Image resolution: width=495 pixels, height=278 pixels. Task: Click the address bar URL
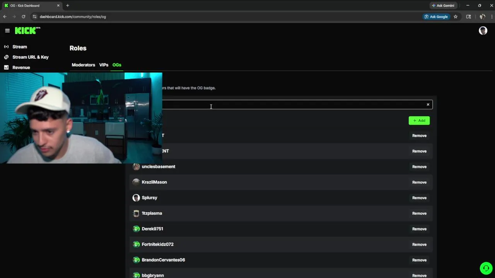point(73,17)
